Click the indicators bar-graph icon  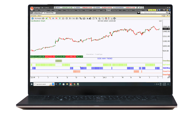pyautogui.click(x=90, y=19)
